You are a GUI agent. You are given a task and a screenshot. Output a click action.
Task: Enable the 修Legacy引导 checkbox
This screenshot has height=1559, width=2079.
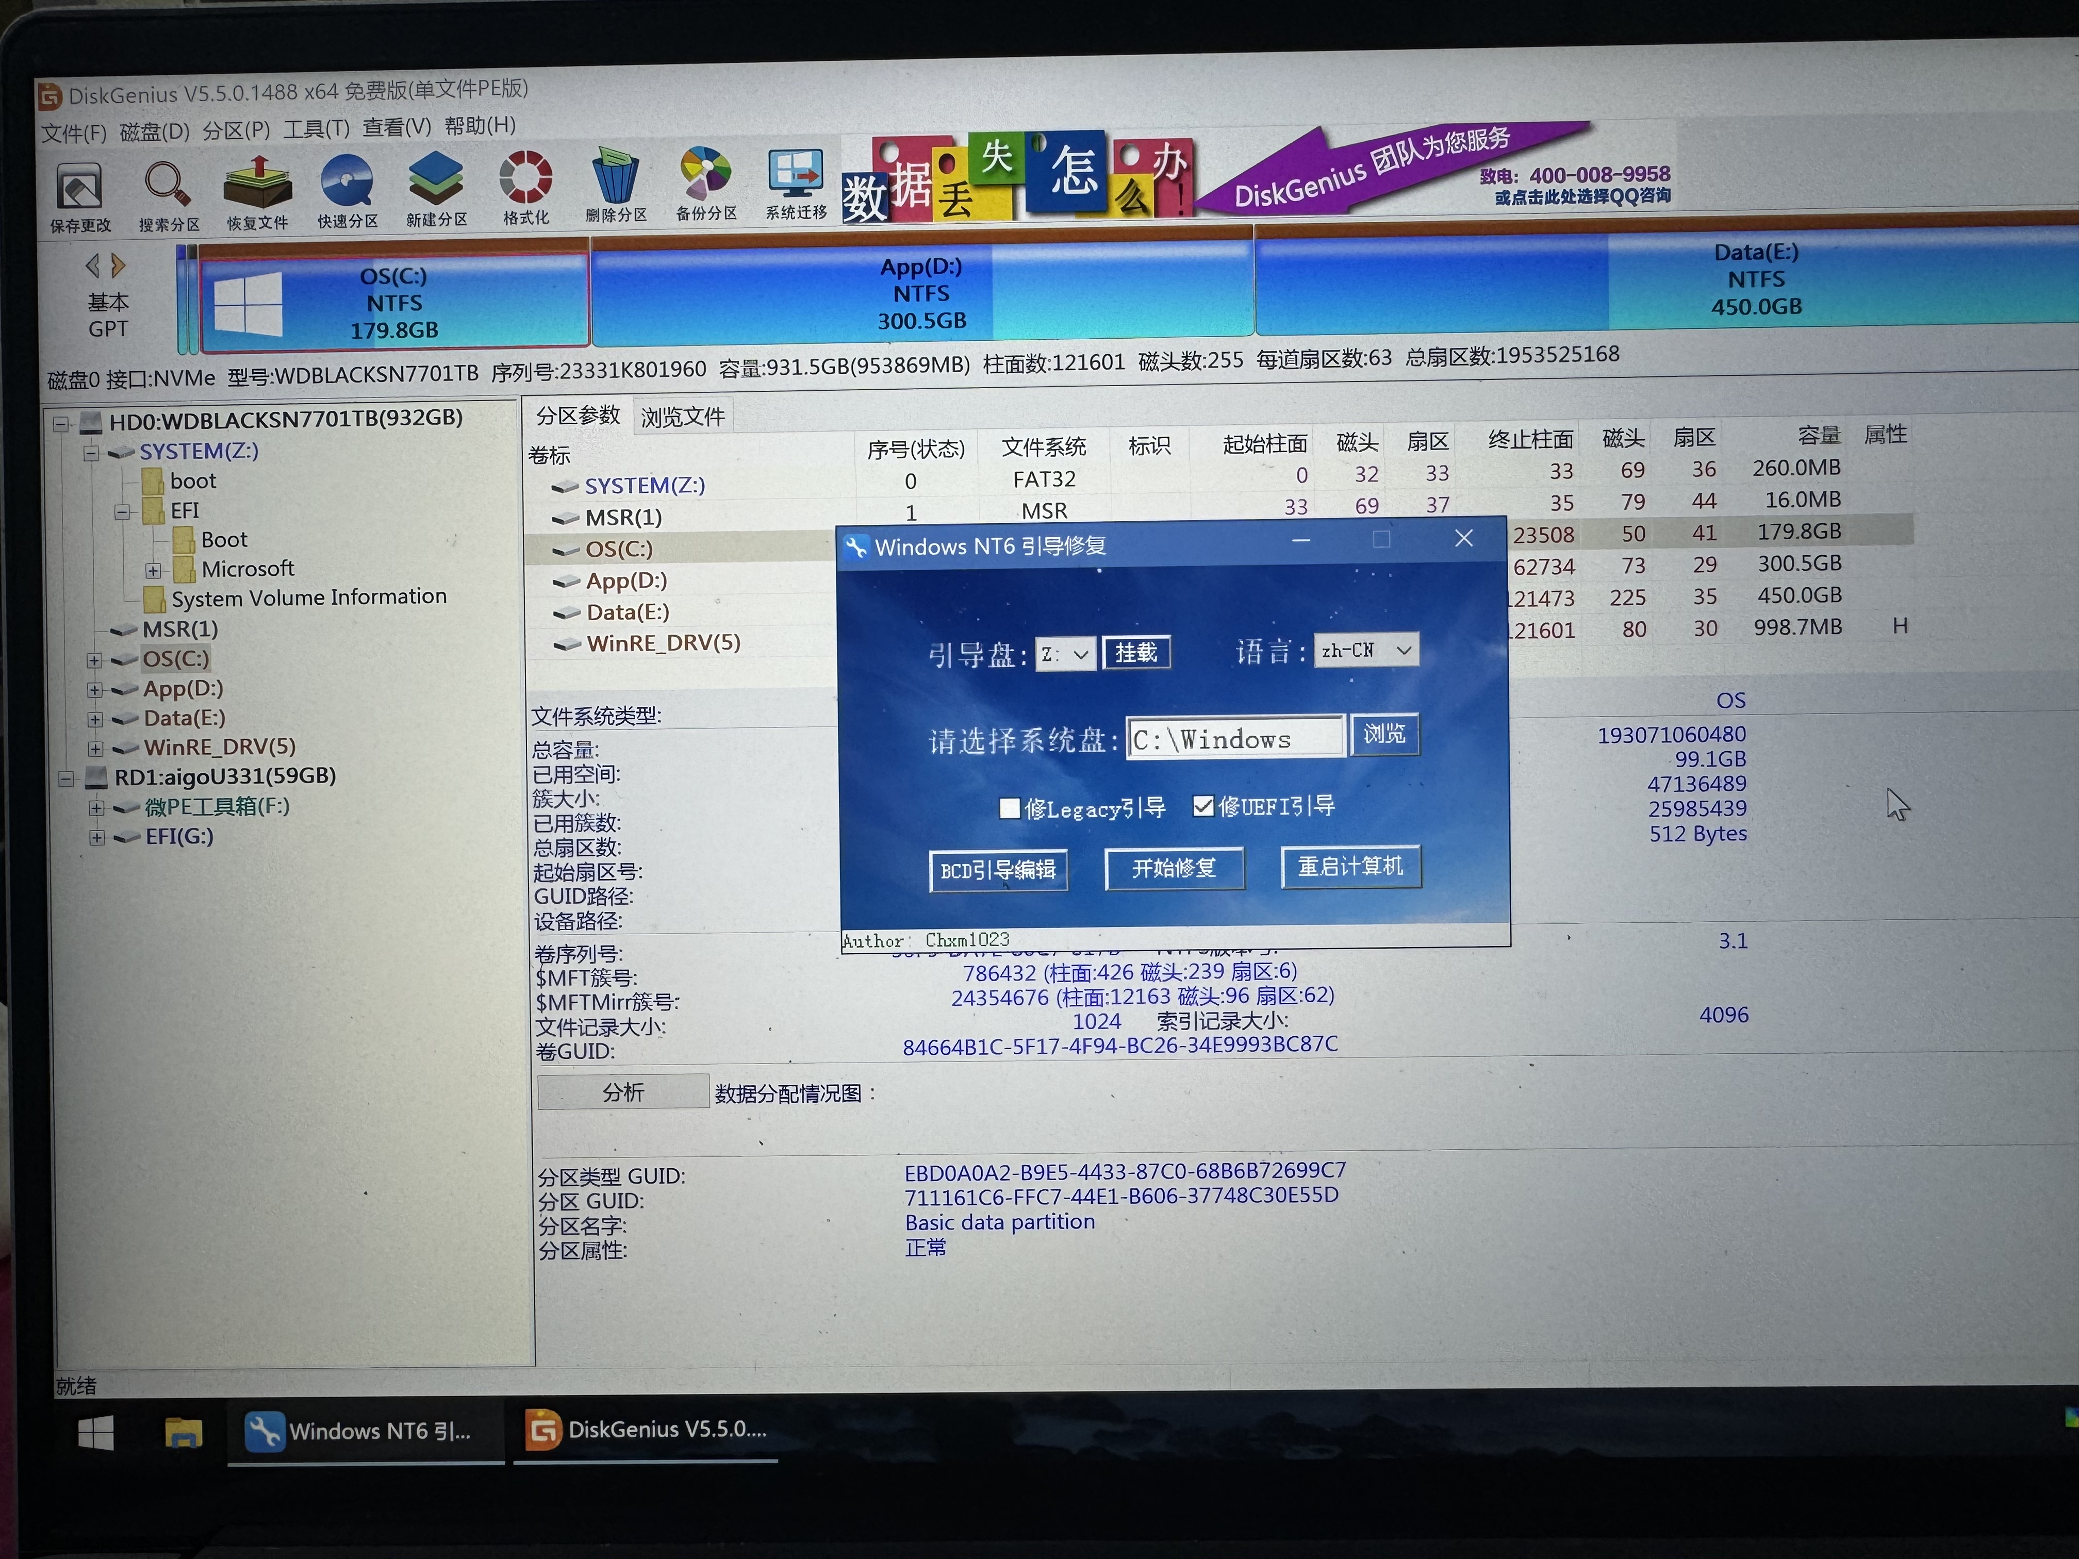1010,808
